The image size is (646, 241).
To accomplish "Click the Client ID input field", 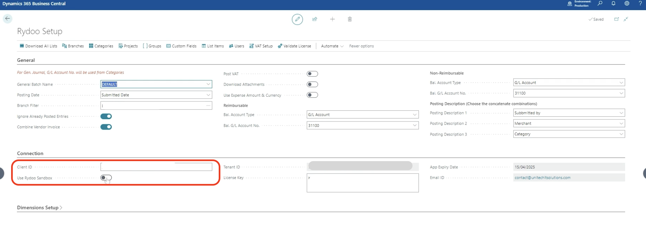I will tap(156, 167).
